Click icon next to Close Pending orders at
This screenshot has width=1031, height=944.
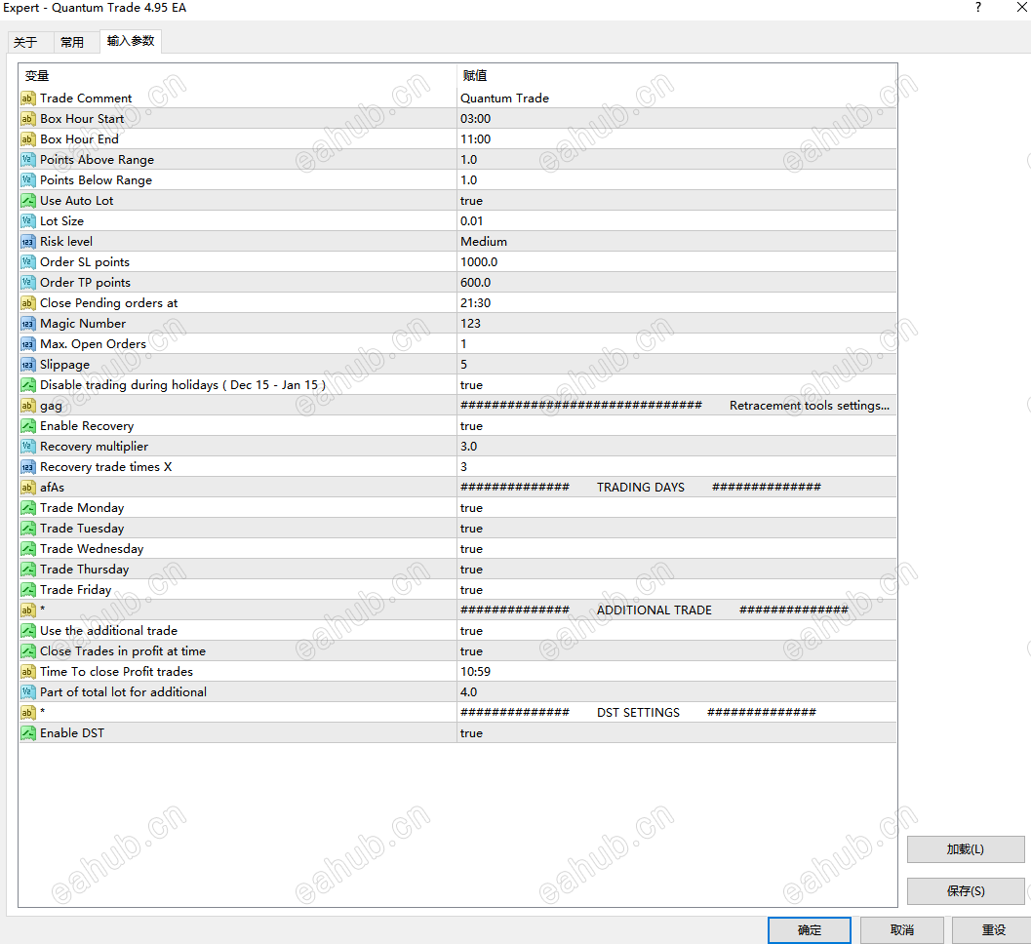27,303
